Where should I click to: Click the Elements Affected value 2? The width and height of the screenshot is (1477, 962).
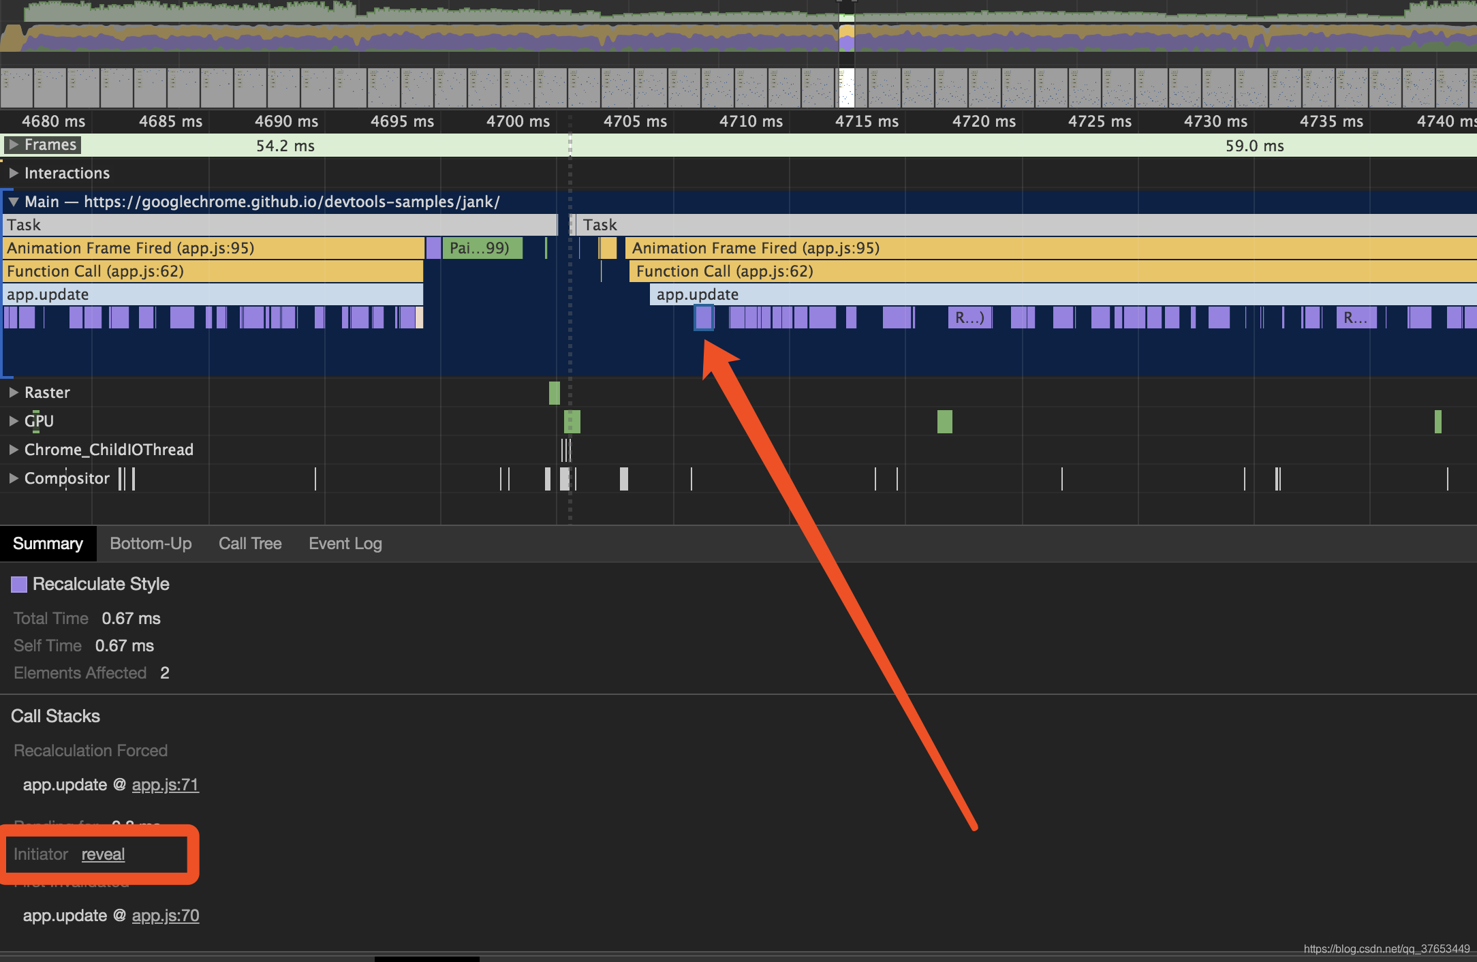165,673
